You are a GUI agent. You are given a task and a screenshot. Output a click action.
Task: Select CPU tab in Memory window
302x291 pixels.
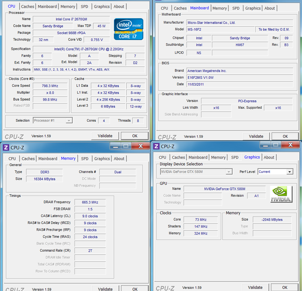click(12, 158)
